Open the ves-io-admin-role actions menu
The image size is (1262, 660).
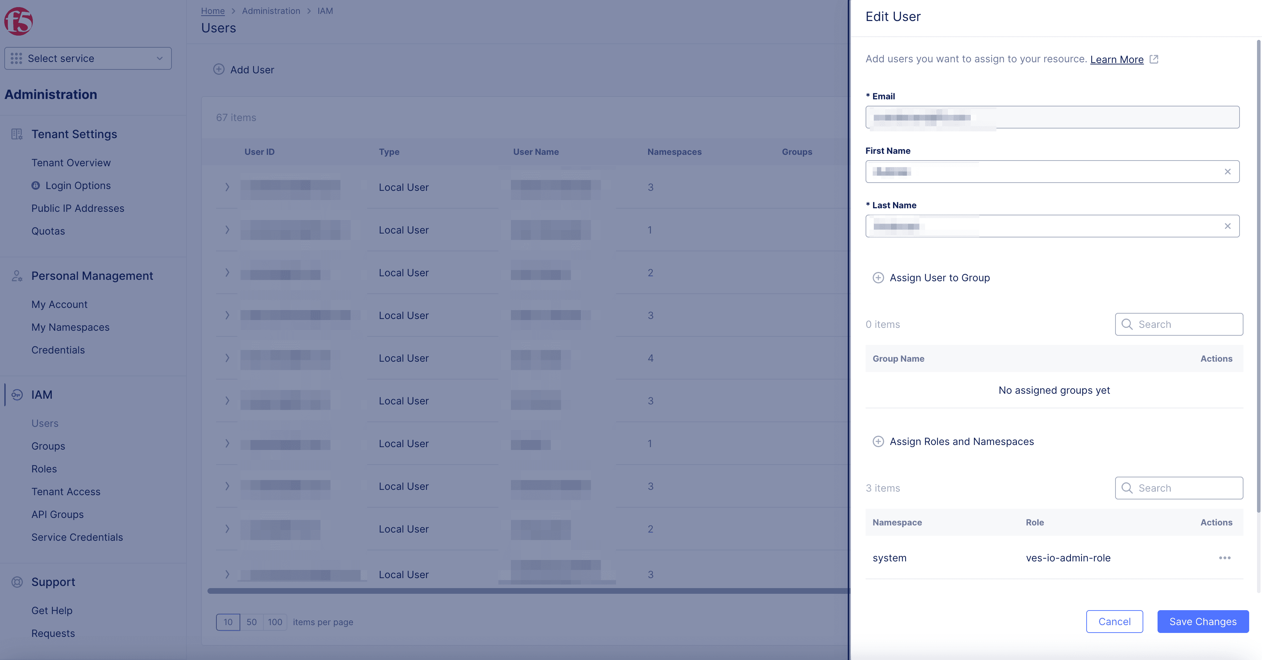click(x=1225, y=557)
